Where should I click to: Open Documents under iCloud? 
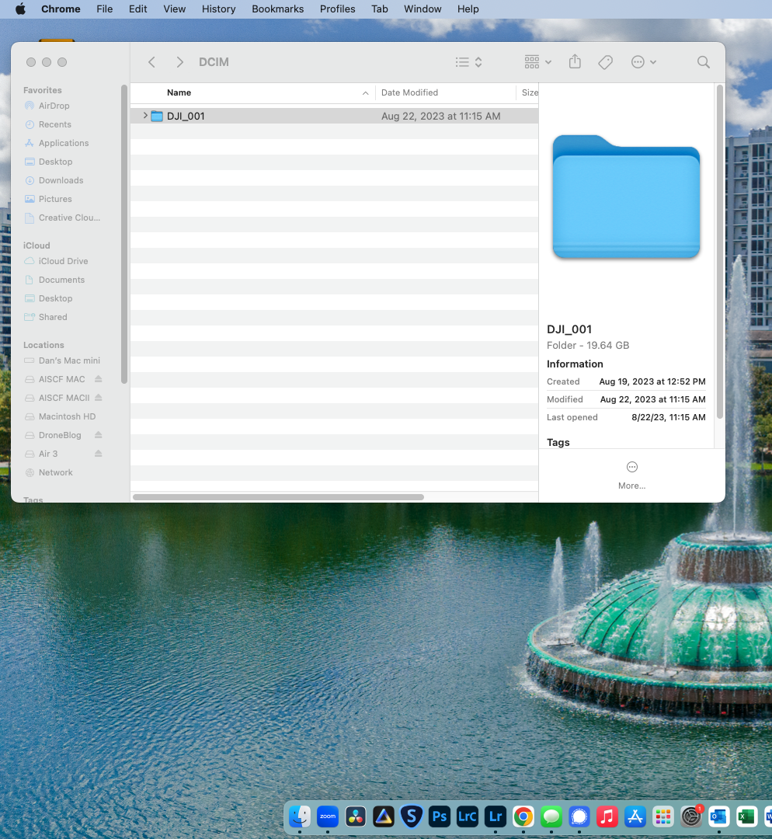[x=61, y=280]
